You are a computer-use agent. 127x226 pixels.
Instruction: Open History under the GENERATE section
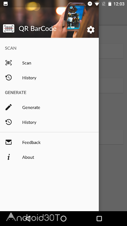coord(49,122)
